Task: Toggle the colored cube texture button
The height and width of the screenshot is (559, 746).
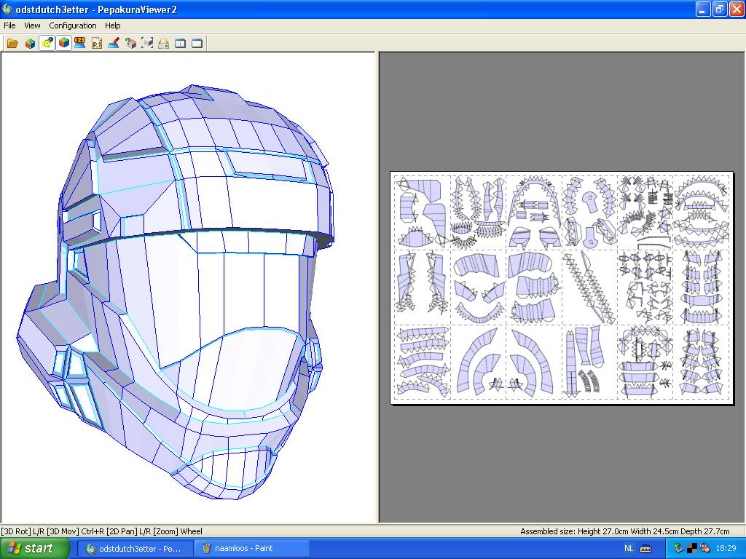Action: tap(64, 44)
